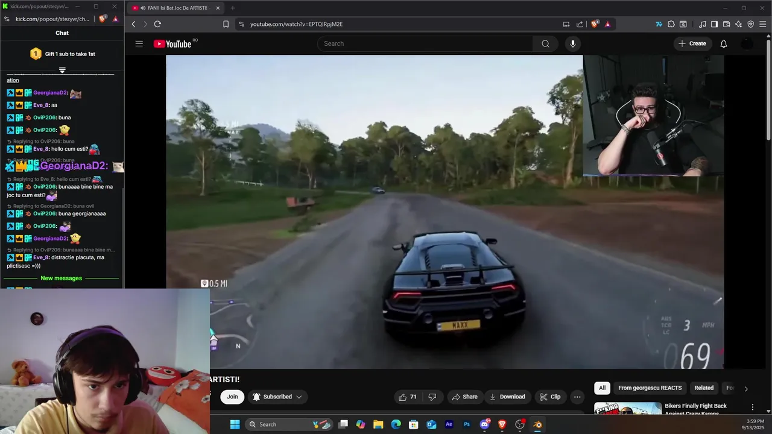
Task: Go back in the Brave browser
Action: click(x=134, y=24)
